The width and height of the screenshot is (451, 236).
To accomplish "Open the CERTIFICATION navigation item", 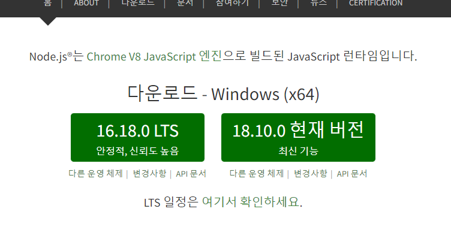I will 375,3.
